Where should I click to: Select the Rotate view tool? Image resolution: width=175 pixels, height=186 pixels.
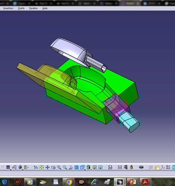[x=53, y=167]
